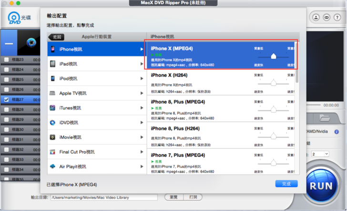Toggle checkbox for 標題32
The width and height of the screenshot is (347, 211).
6,149
